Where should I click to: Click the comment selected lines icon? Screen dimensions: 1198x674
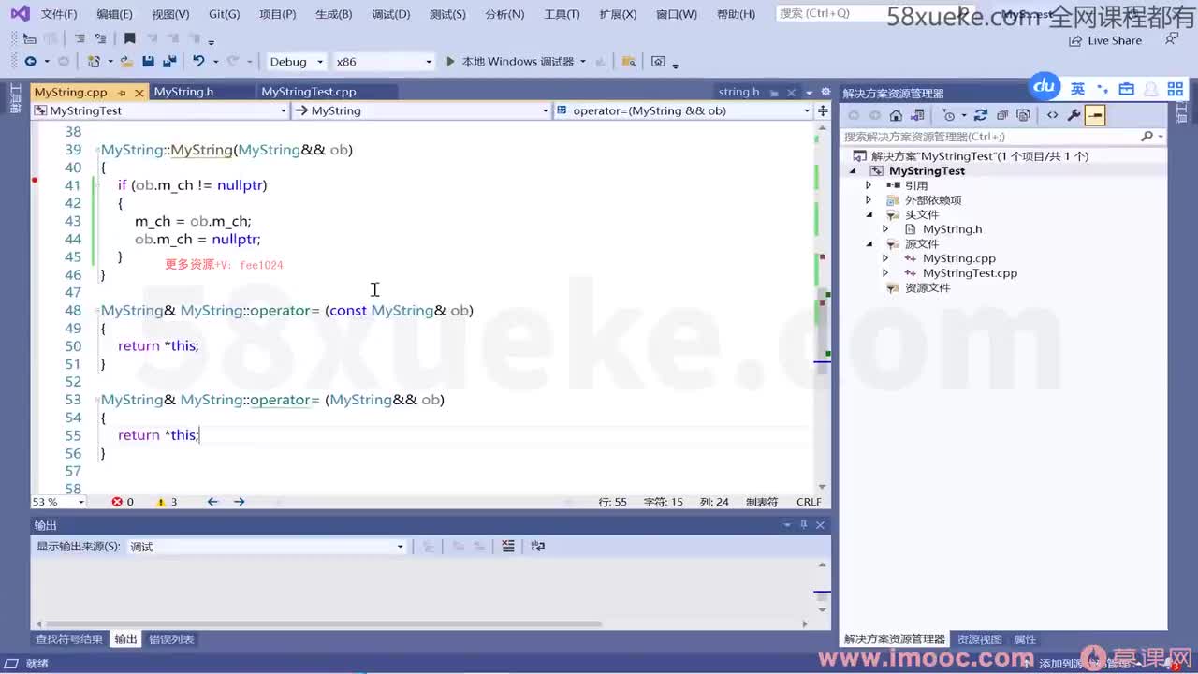(79, 39)
